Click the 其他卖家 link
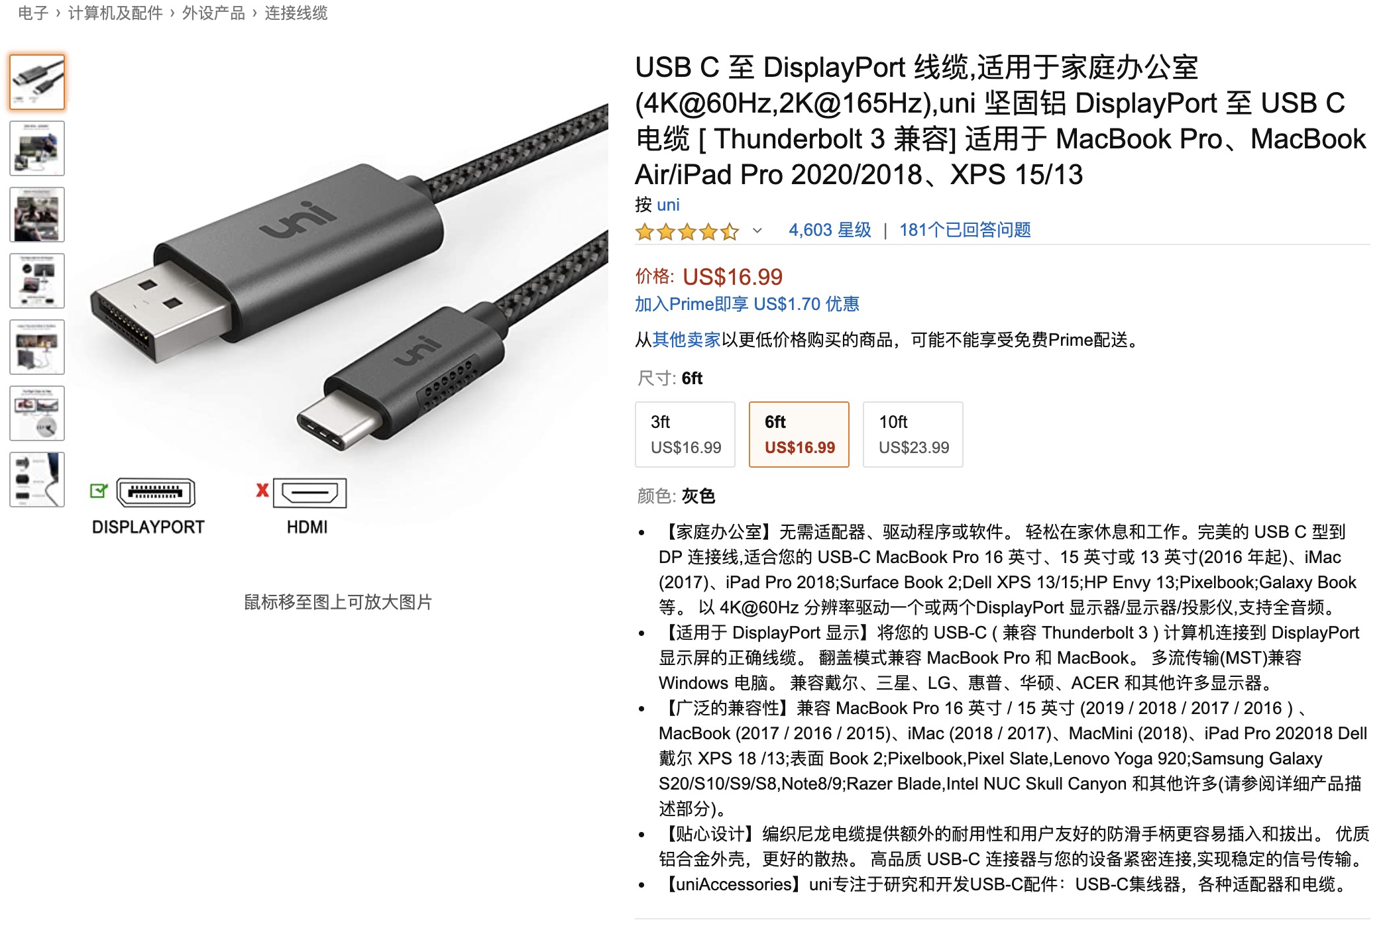The height and width of the screenshot is (930, 1385). pyautogui.click(x=687, y=340)
